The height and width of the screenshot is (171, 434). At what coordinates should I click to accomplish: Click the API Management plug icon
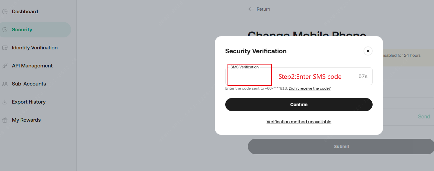point(5,66)
